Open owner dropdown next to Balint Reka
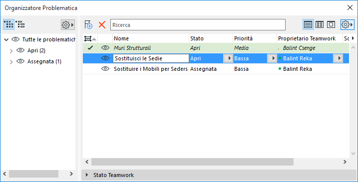This screenshot has width=358, height=182. coord(338,58)
